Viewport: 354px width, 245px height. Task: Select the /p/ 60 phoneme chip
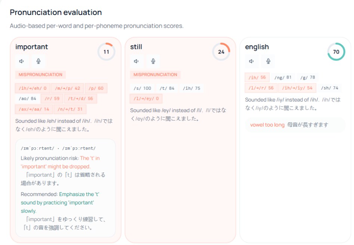[96, 88]
